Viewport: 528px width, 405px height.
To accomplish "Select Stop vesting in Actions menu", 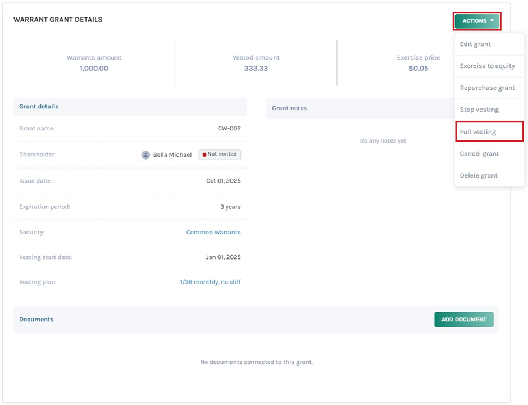I will pos(479,110).
